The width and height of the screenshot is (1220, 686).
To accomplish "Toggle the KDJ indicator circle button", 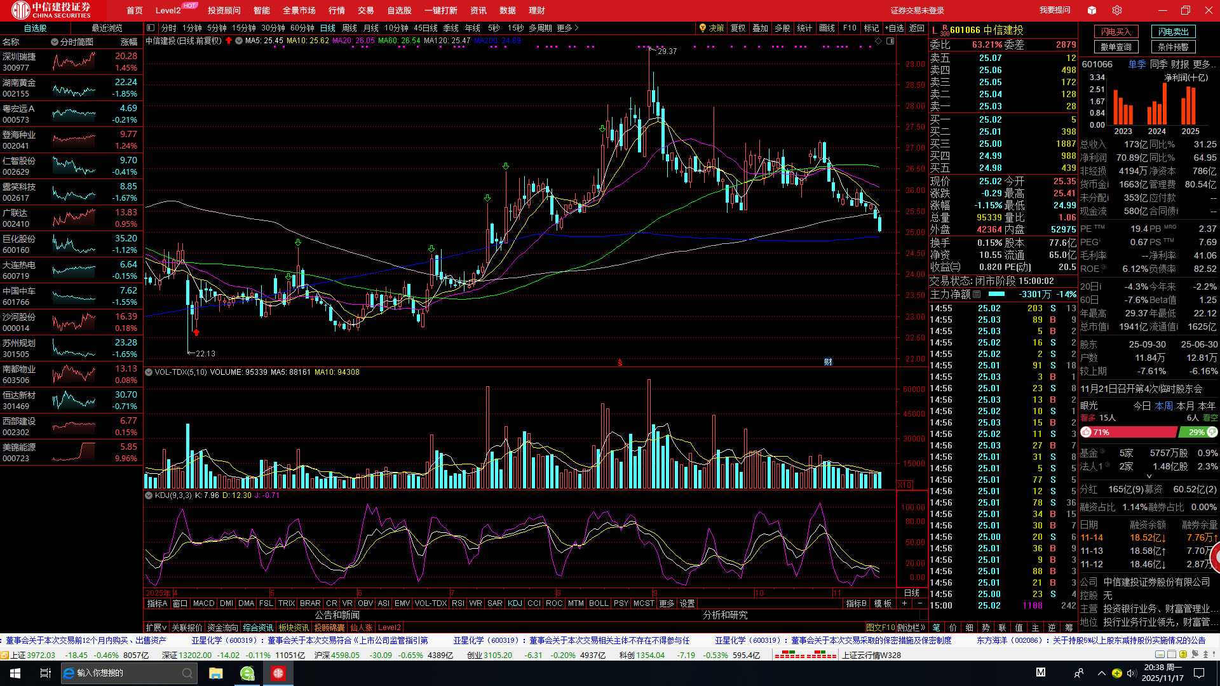I will pos(149,495).
